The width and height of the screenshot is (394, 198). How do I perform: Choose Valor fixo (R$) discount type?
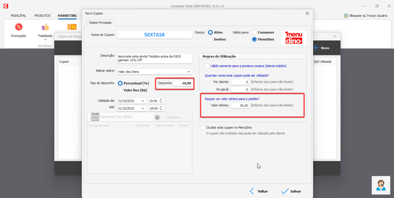coord(120,90)
